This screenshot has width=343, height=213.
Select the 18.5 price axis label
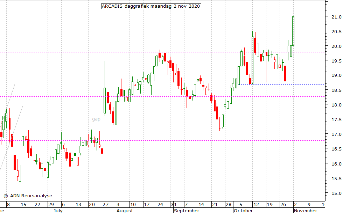[x=336, y=90]
